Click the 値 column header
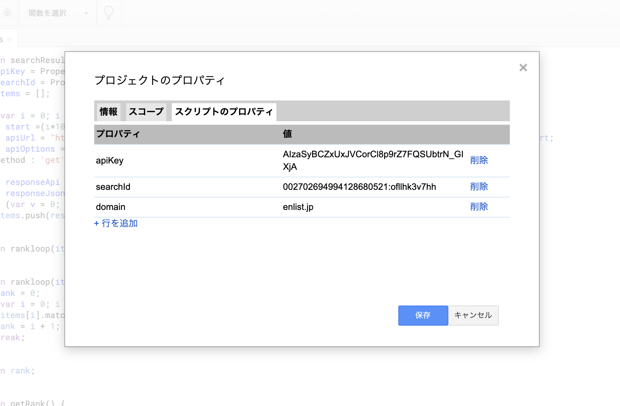Viewport: 620px width, 406px height. [x=287, y=134]
